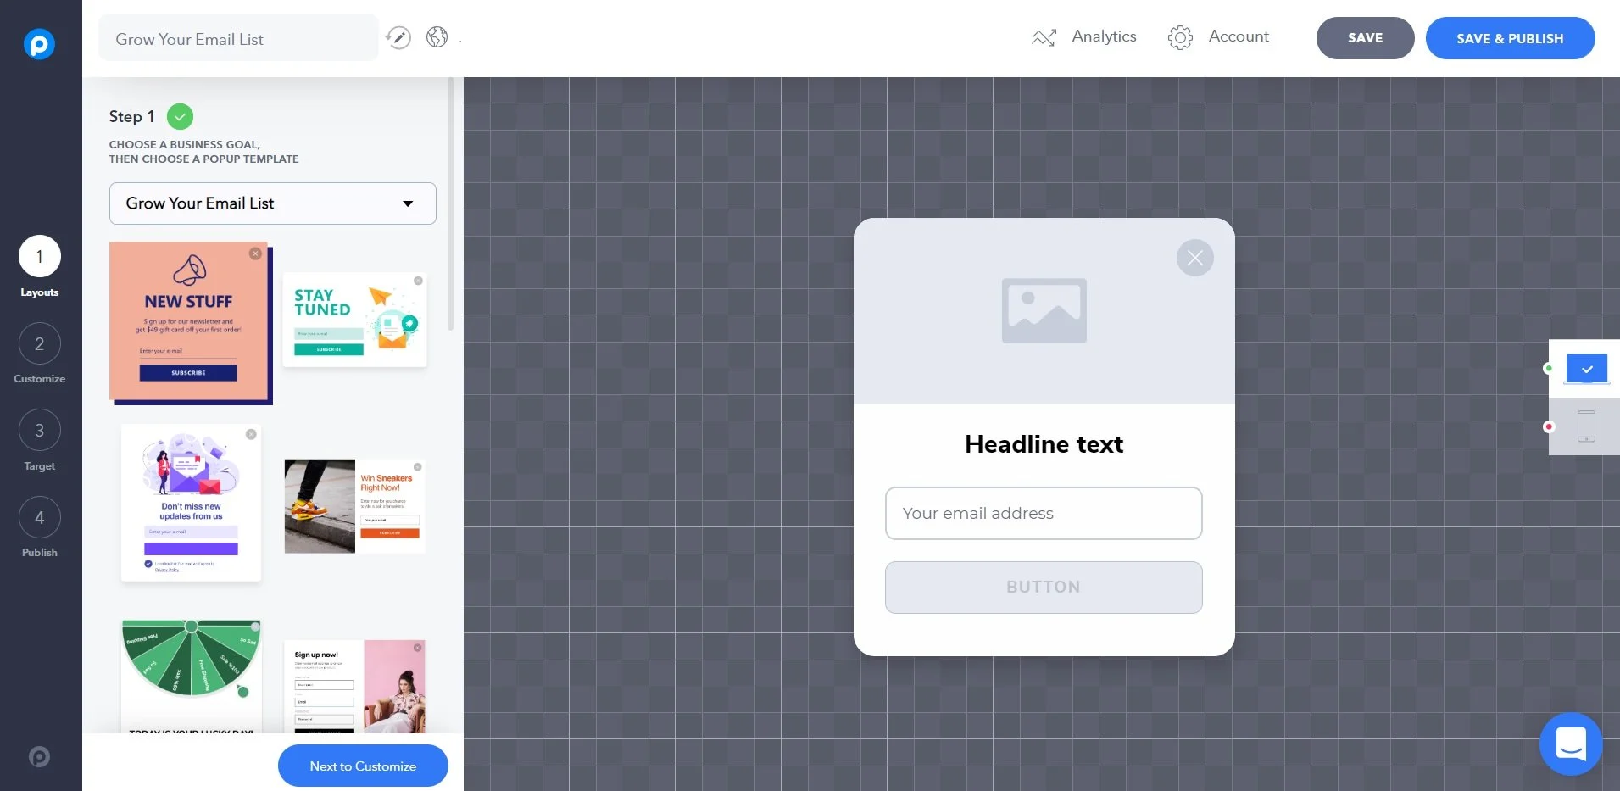Image resolution: width=1620 pixels, height=791 pixels.
Task: Go to step 3 Target
Action: tap(39, 431)
